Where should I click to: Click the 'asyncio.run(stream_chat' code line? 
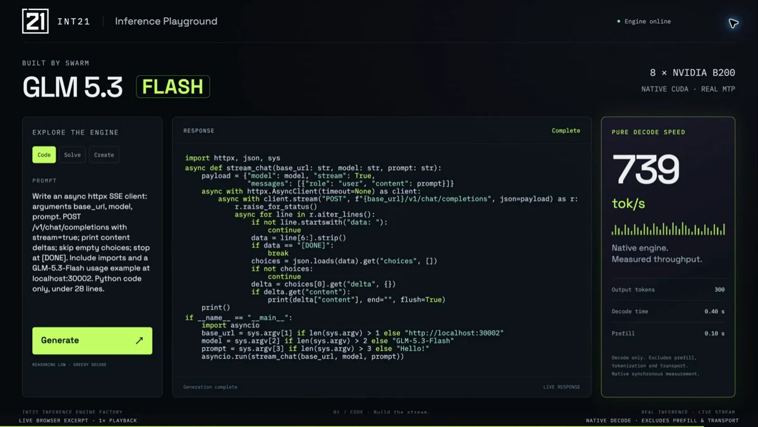pos(303,356)
